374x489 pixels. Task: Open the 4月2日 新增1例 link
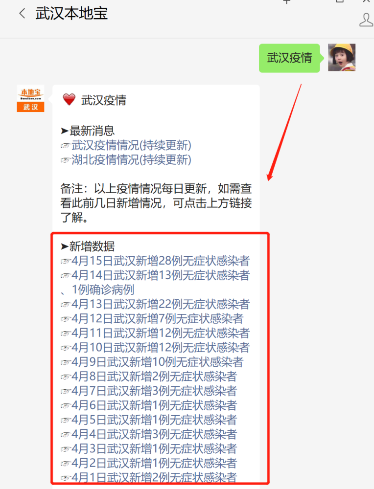click(154, 463)
